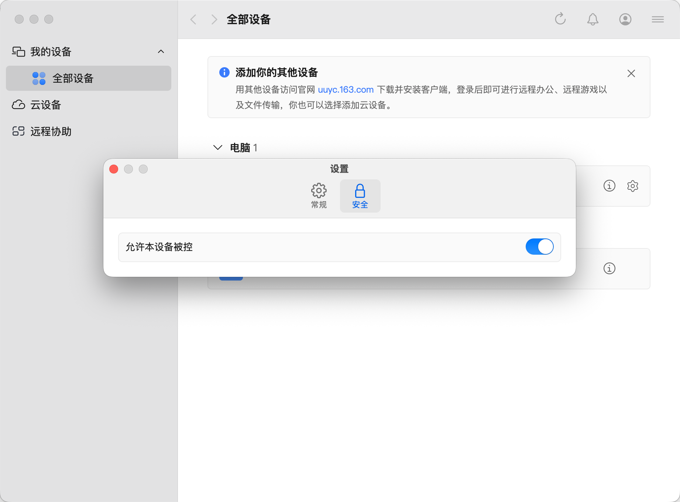Open the refresh icon in the top toolbar

[x=560, y=19]
